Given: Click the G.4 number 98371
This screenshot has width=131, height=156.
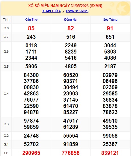Looking at the screenshot, I should click(x=71, y=81).
